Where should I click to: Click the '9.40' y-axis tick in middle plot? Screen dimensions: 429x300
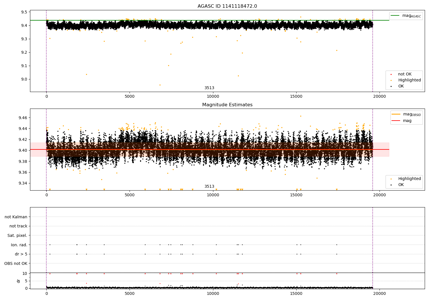[23, 150]
